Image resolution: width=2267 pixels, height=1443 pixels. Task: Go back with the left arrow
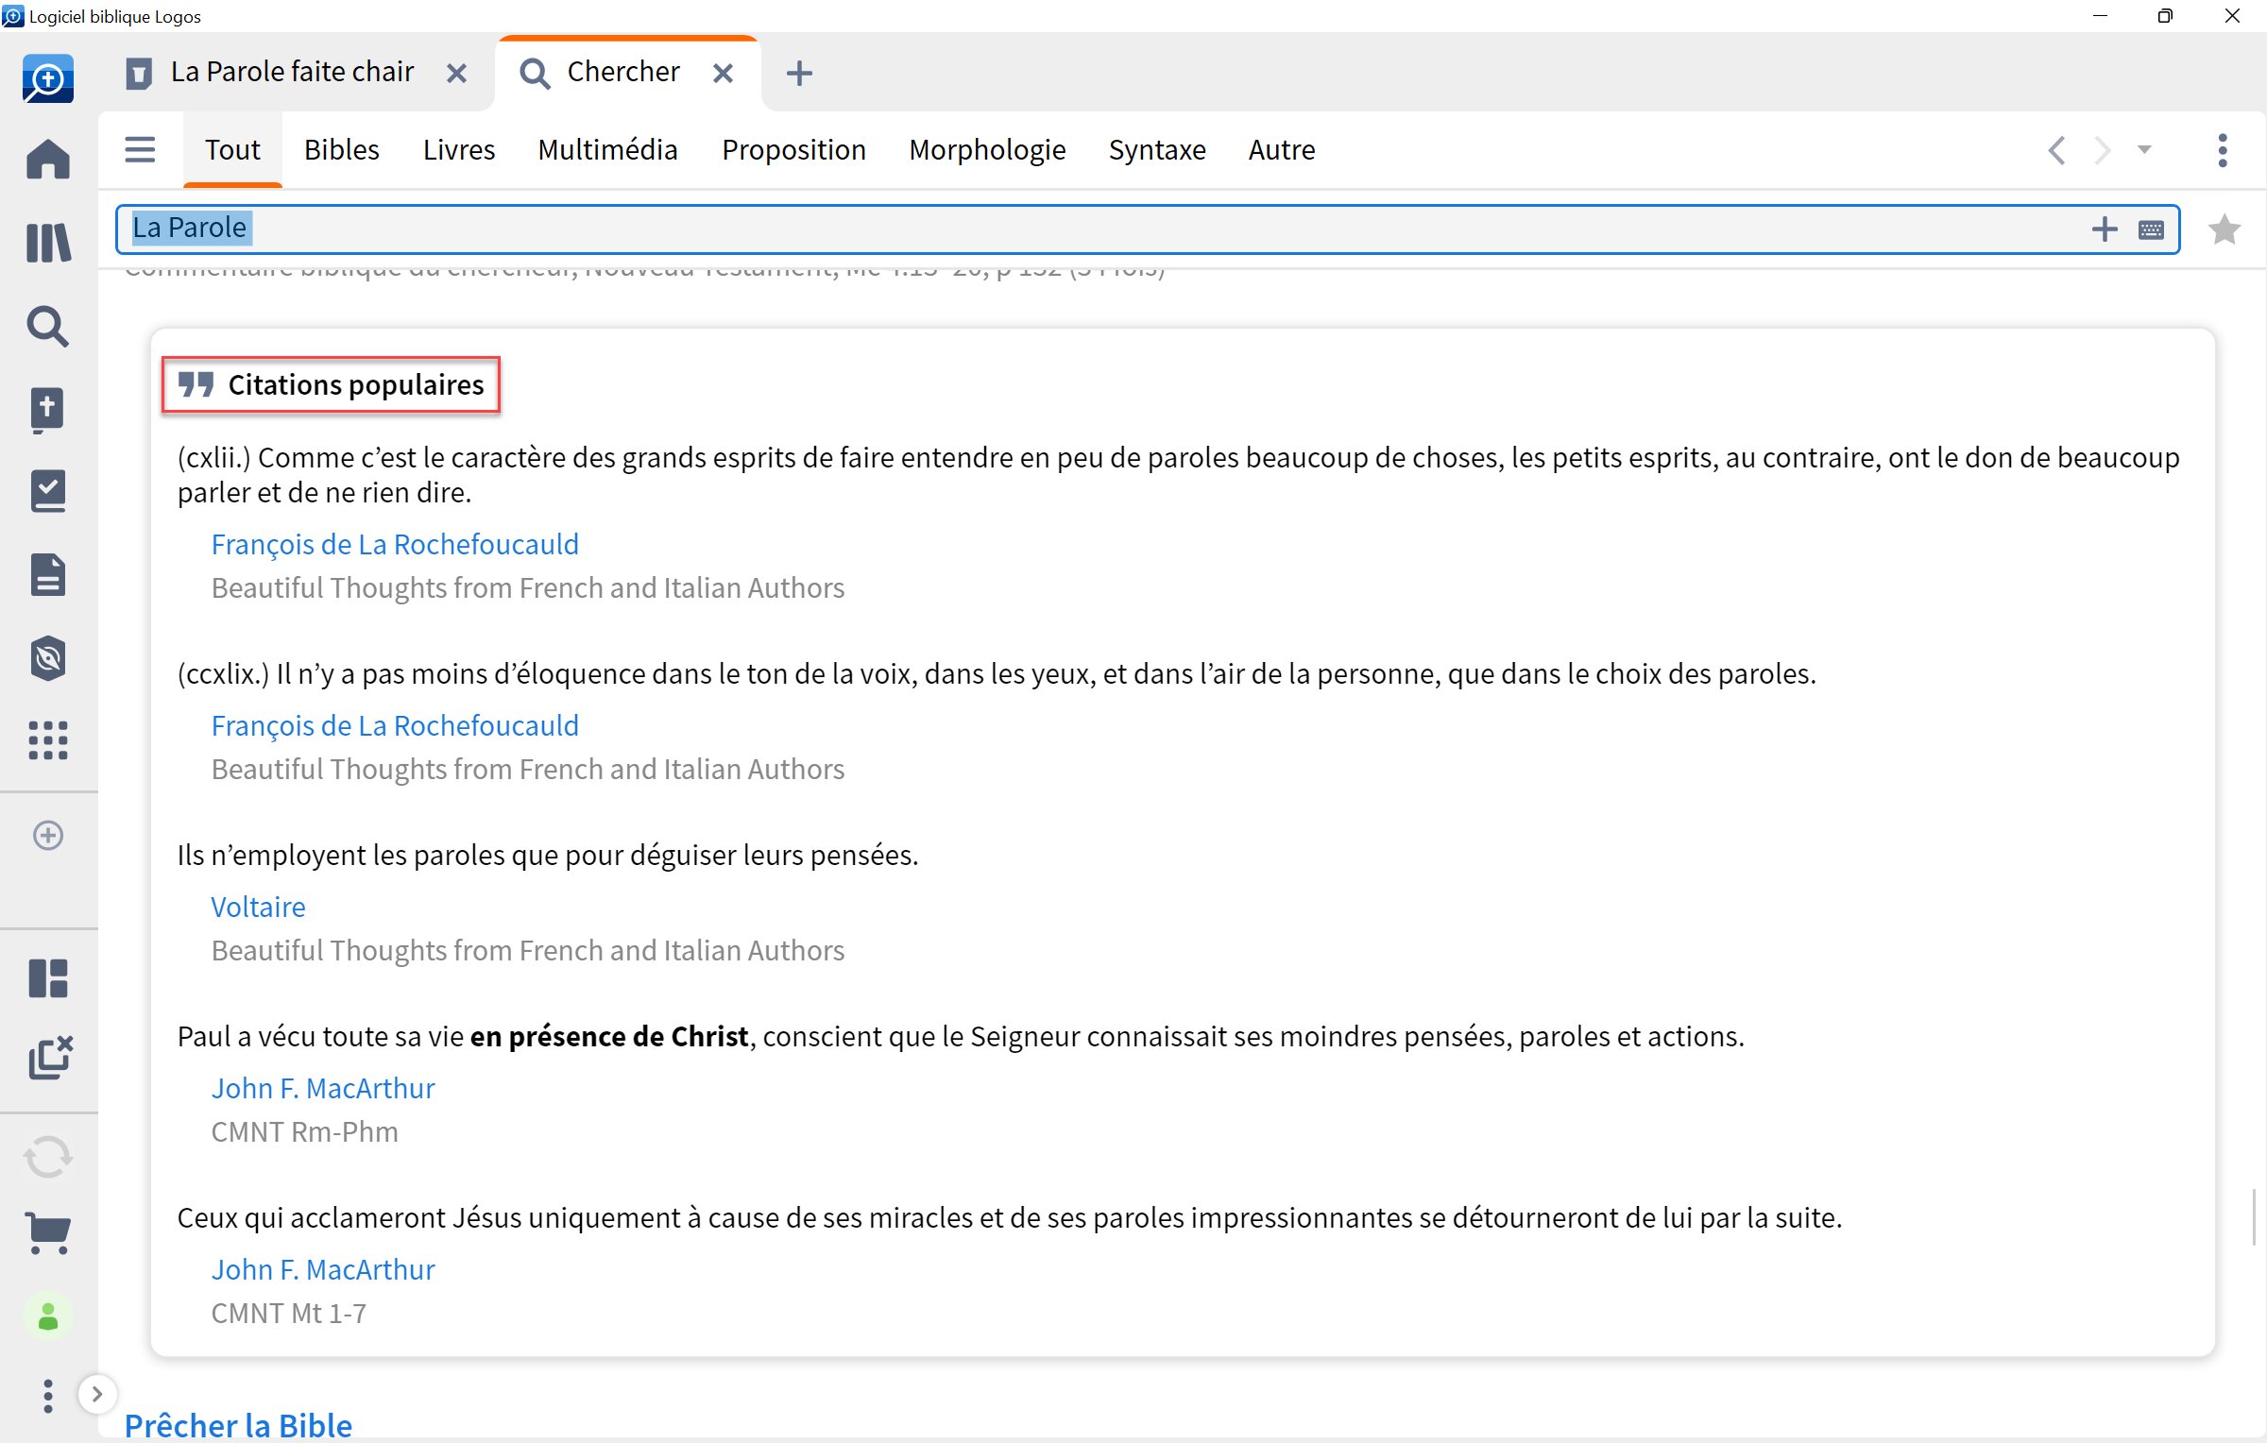pos(2056,150)
